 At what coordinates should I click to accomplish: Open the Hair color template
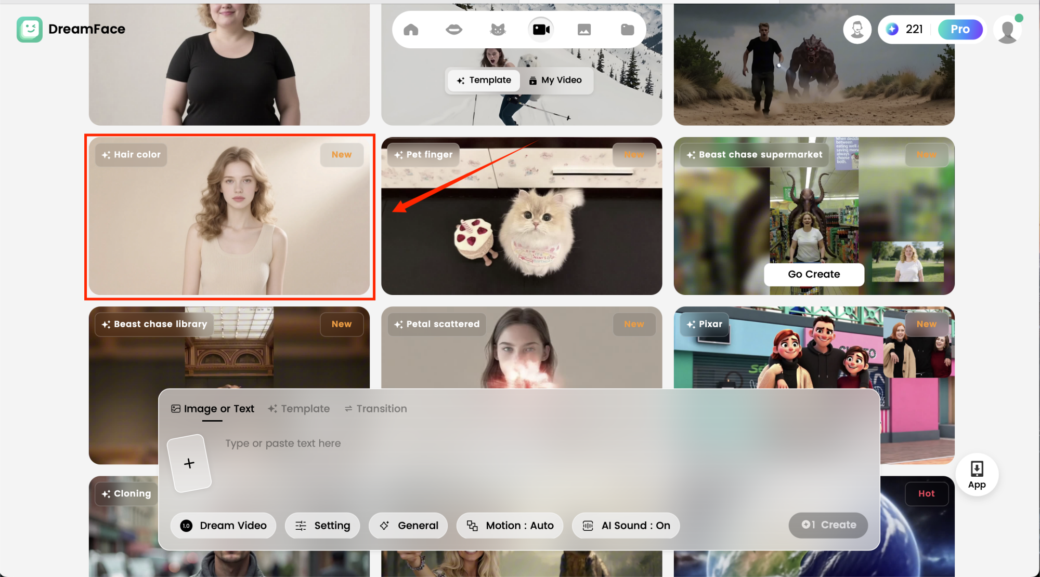pyautogui.click(x=229, y=216)
